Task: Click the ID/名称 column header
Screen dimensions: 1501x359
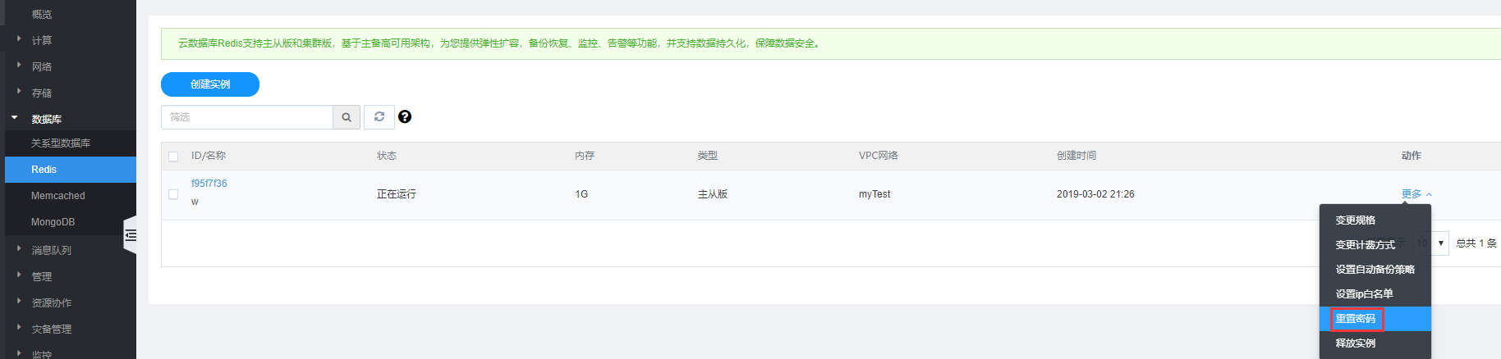Action: tap(209, 156)
